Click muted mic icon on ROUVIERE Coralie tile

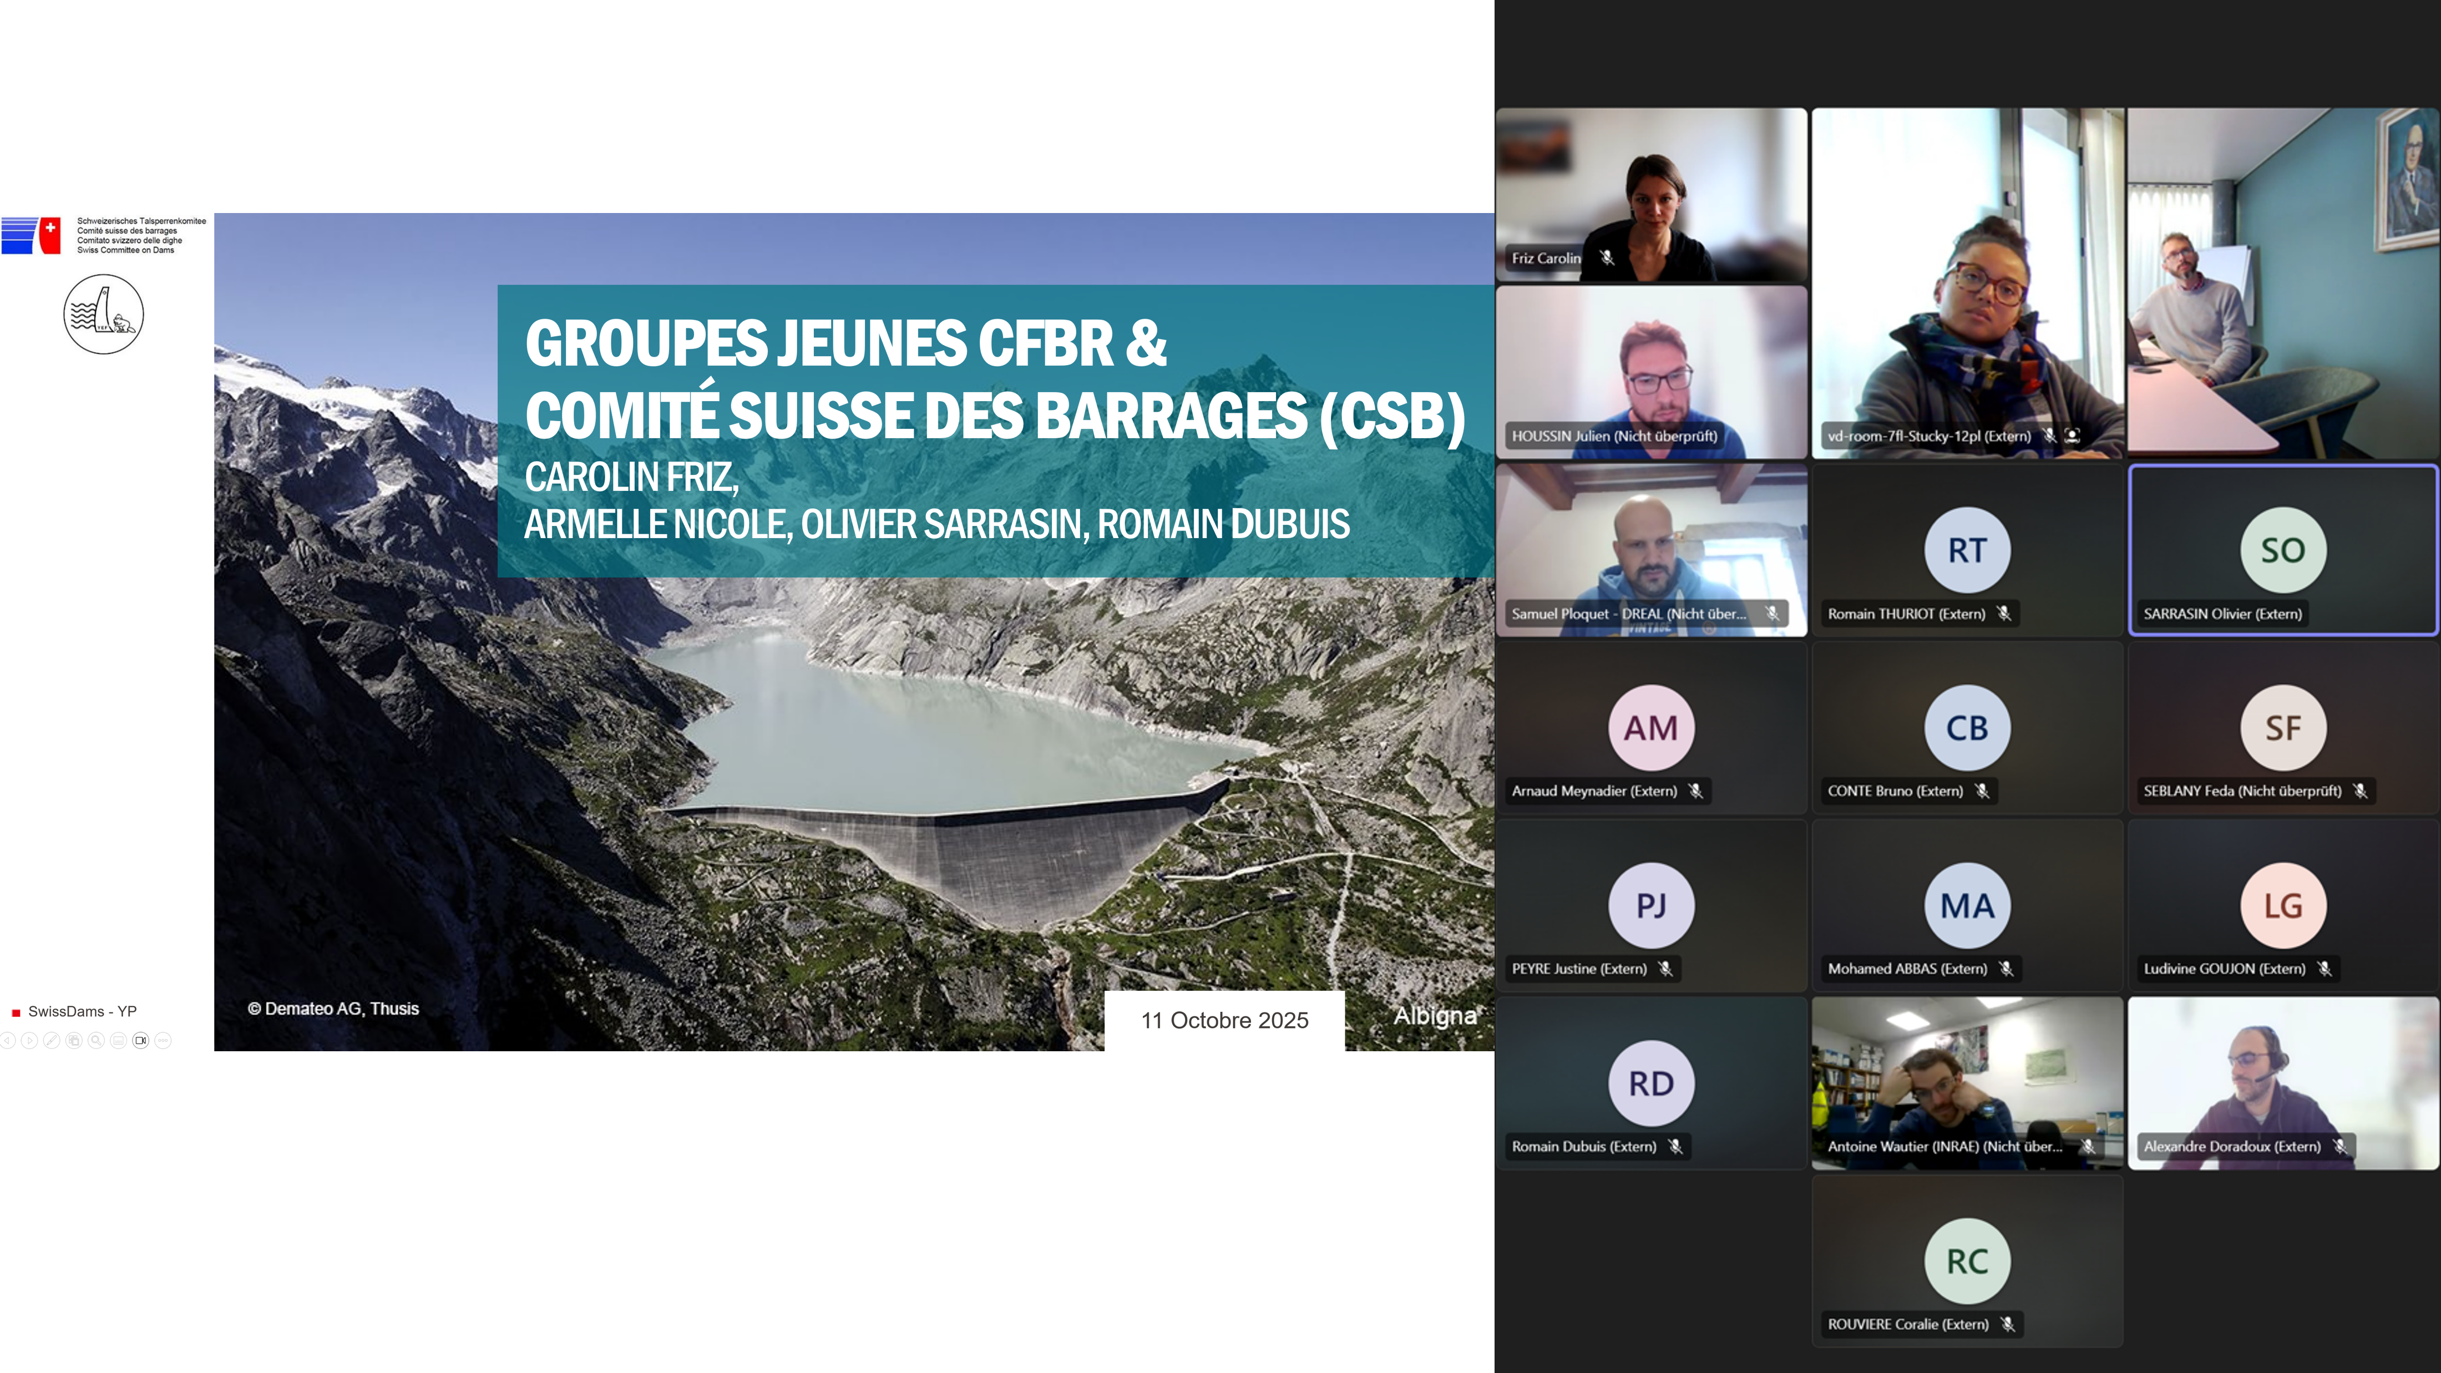pyautogui.click(x=2007, y=1324)
